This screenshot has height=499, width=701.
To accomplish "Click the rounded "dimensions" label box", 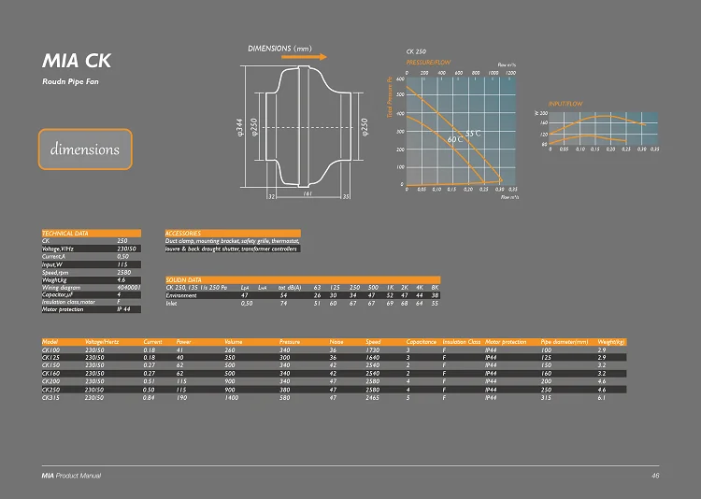I will point(85,150).
